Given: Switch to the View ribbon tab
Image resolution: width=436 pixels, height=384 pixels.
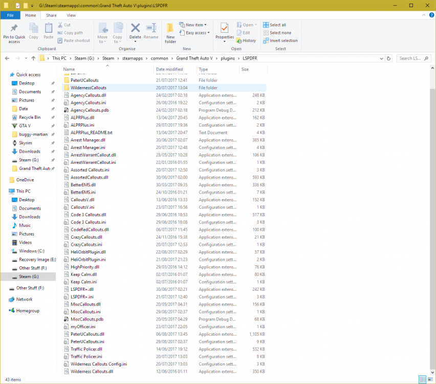Looking at the screenshot, I should pos(72,15).
